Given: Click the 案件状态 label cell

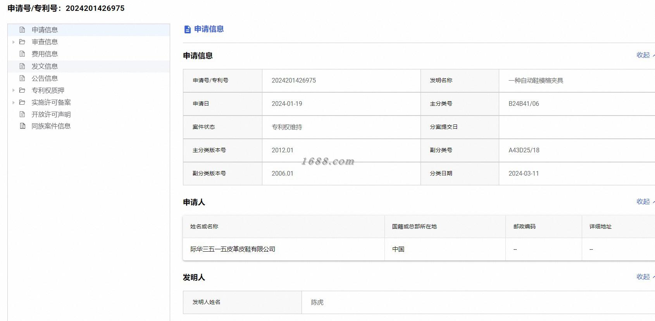Looking at the screenshot, I should pos(222,127).
